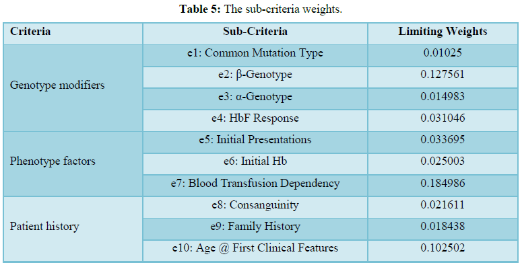
Task: Select the weight value 0.102502
Action: 443,248
